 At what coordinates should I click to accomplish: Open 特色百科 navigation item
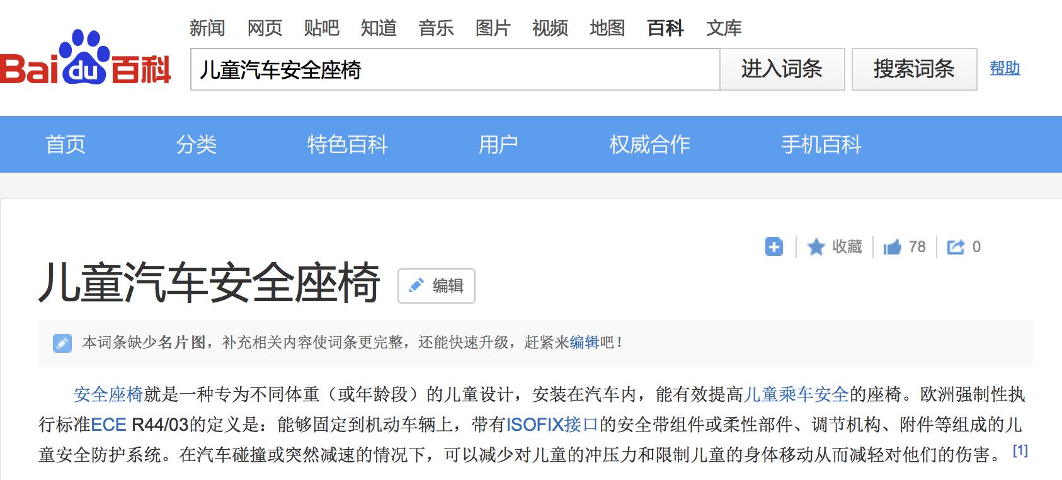coord(347,144)
